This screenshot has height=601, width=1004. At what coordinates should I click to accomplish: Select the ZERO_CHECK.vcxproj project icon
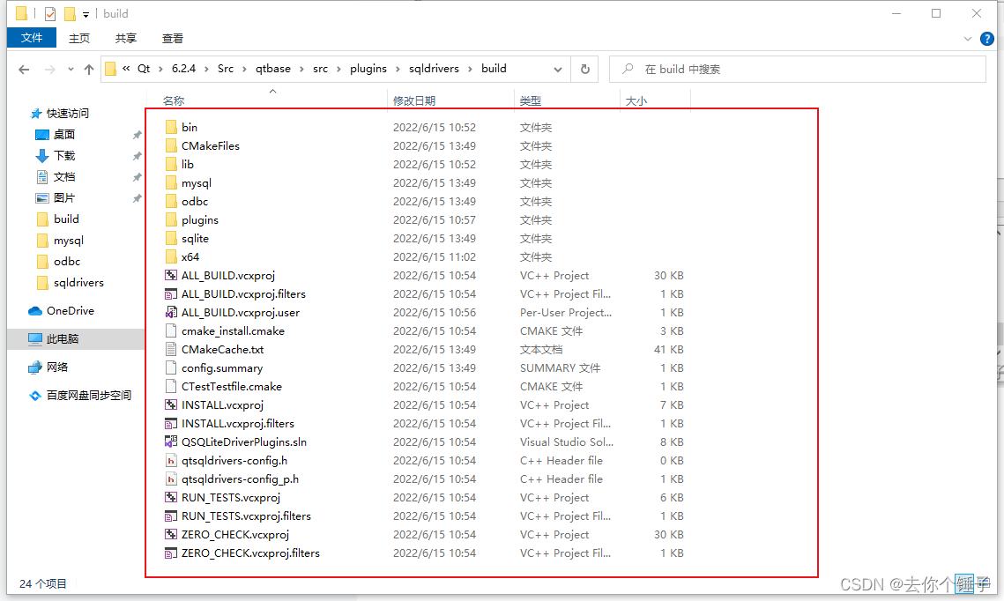(x=171, y=535)
